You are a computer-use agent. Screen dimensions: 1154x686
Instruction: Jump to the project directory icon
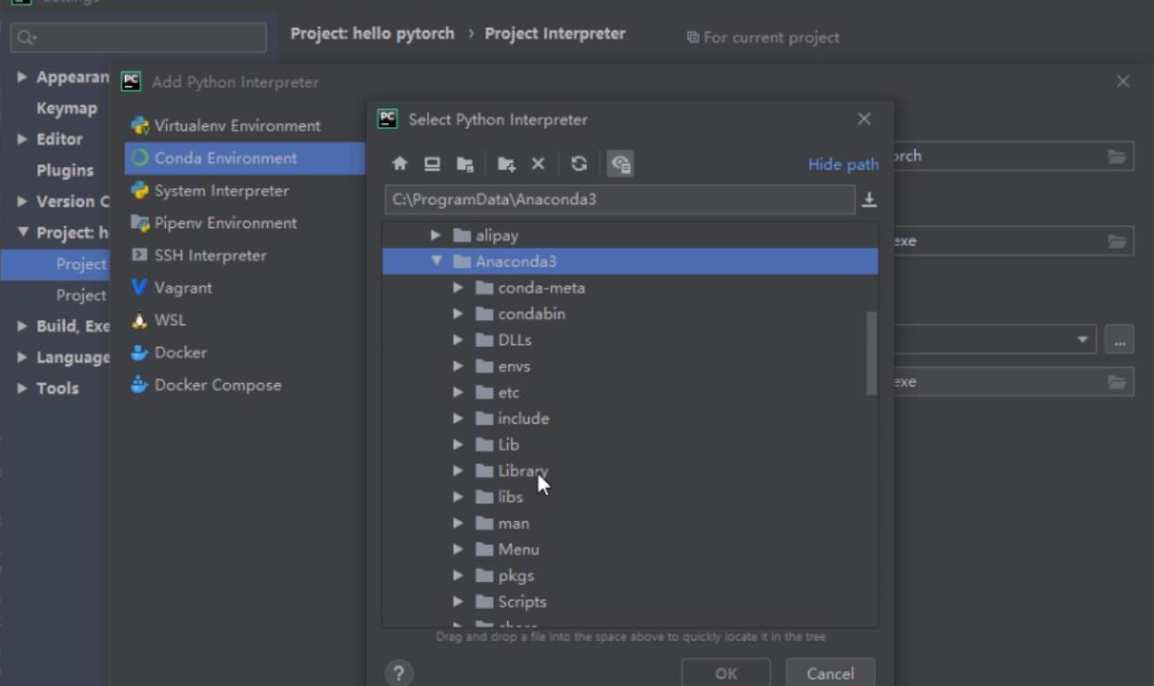[x=465, y=164]
